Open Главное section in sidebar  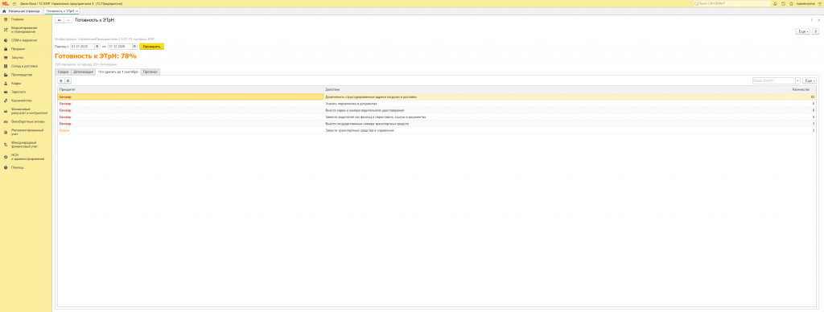[x=27, y=19]
